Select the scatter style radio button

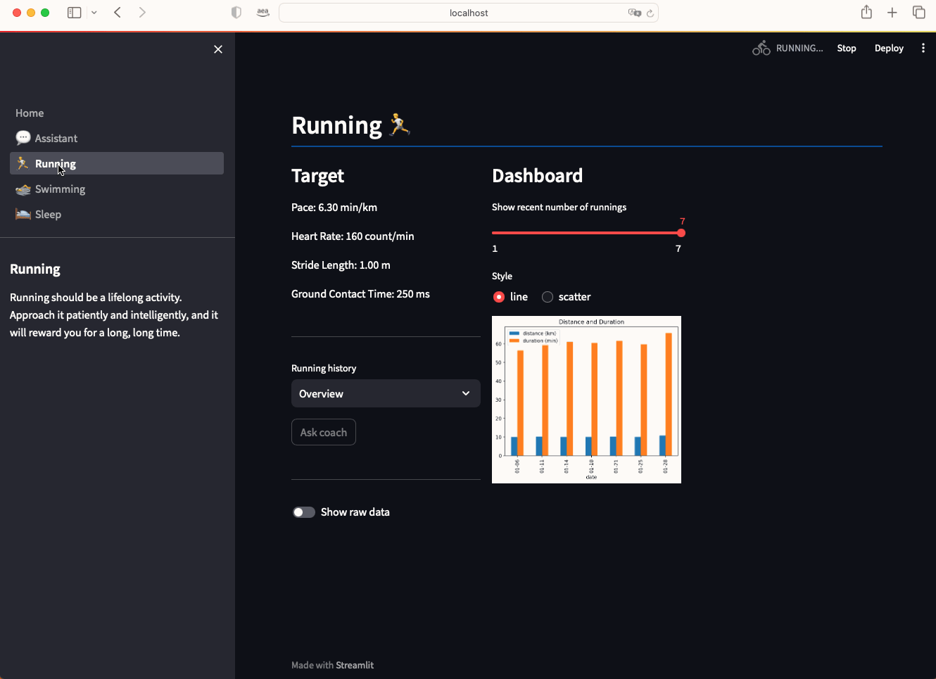tap(548, 297)
